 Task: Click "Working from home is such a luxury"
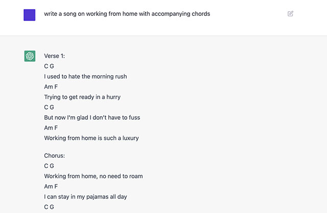(x=91, y=138)
